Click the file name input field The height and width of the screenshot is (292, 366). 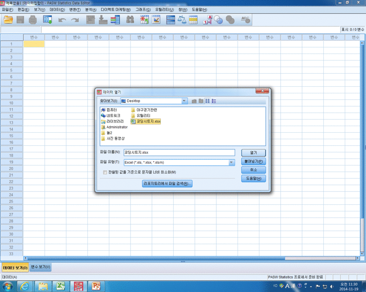(x=179, y=152)
